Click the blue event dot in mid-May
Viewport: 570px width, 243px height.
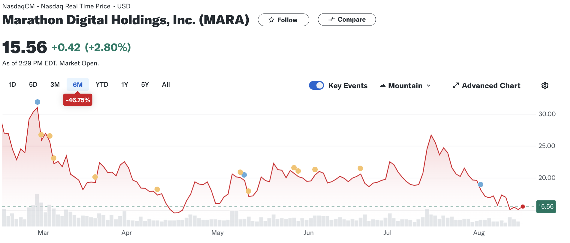coord(244,175)
